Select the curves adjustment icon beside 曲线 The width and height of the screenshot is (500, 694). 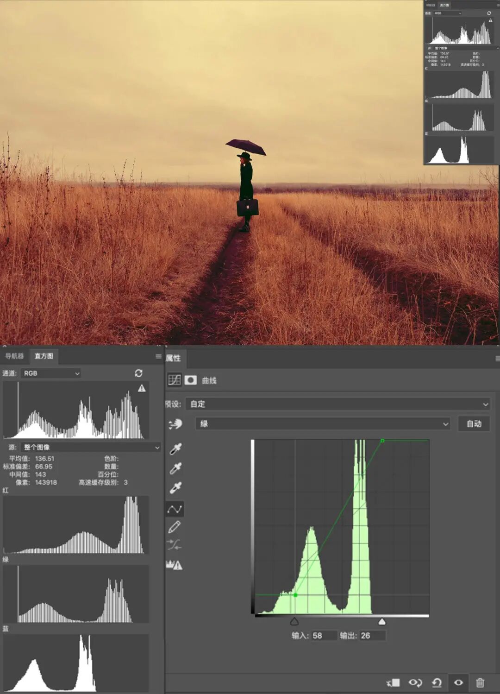coord(175,380)
